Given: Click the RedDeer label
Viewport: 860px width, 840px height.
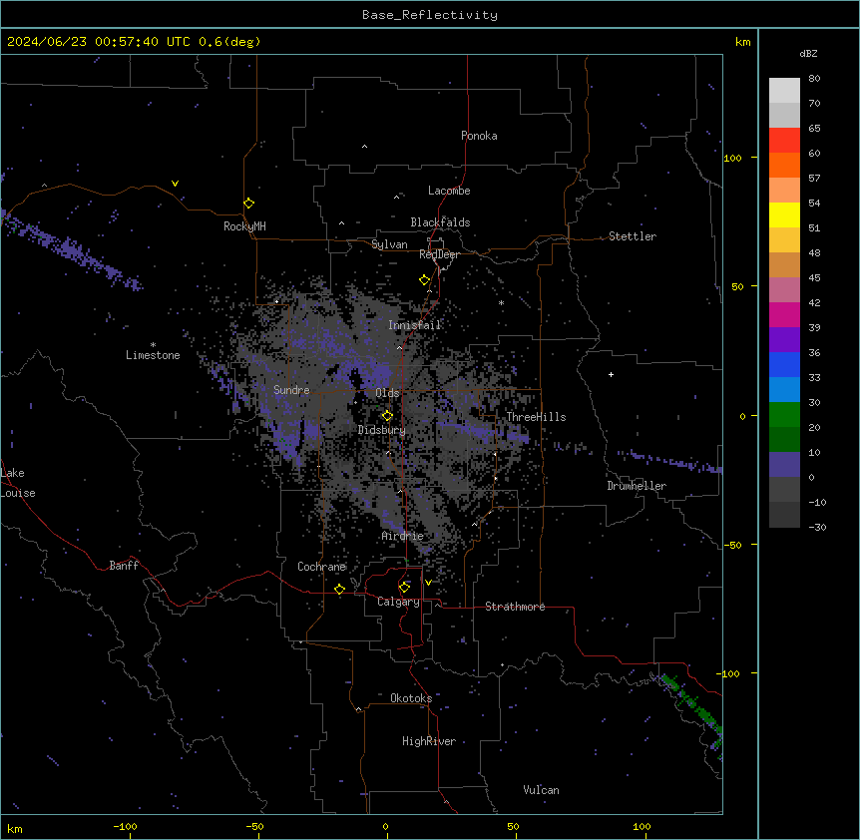Looking at the screenshot, I should [440, 254].
